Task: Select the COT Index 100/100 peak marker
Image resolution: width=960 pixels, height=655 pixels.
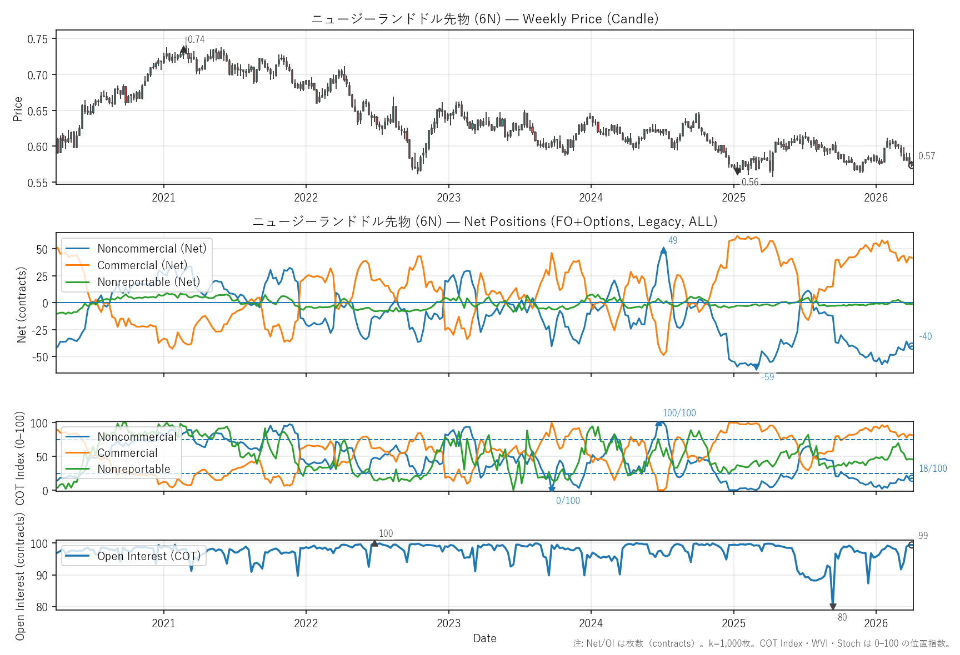Action: coord(659,424)
